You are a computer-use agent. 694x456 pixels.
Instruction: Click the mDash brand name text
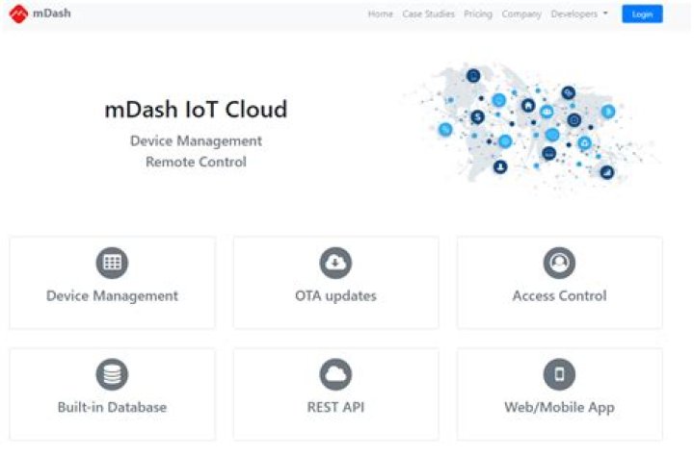[52, 13]
